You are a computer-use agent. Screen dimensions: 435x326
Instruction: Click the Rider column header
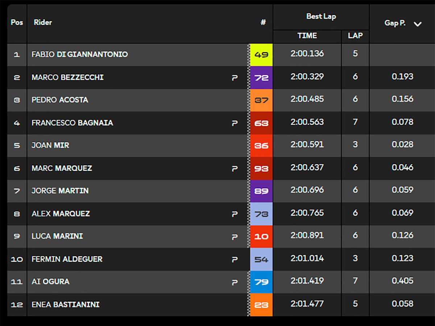coord(43,22)
